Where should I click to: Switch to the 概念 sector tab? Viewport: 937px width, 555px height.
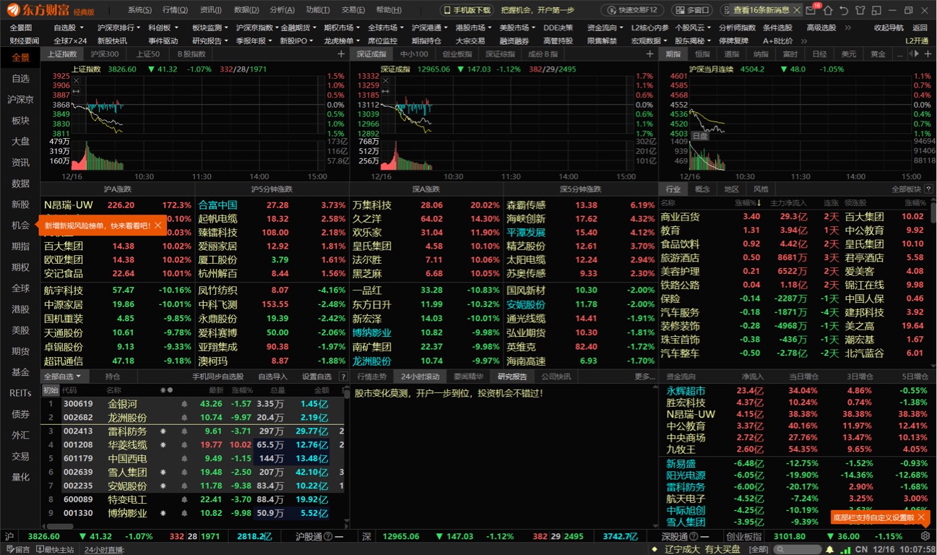(702, 189)
